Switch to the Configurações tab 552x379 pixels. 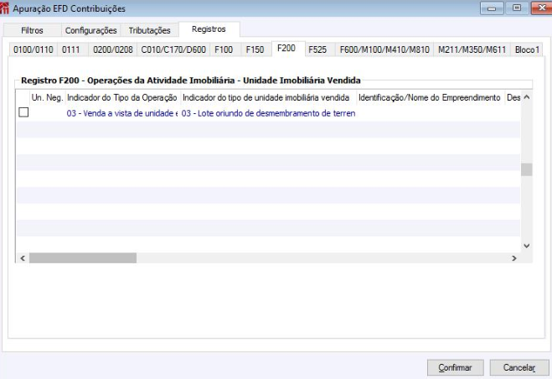(x=90, y=30)
